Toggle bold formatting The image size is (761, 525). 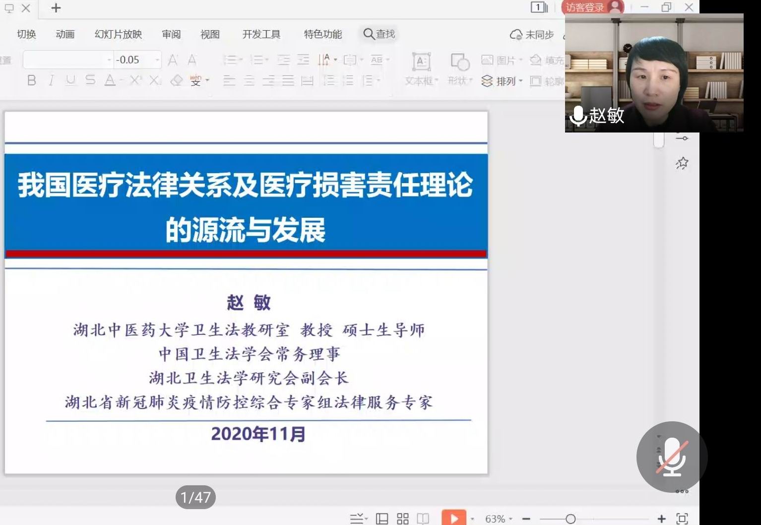(32, 80)
